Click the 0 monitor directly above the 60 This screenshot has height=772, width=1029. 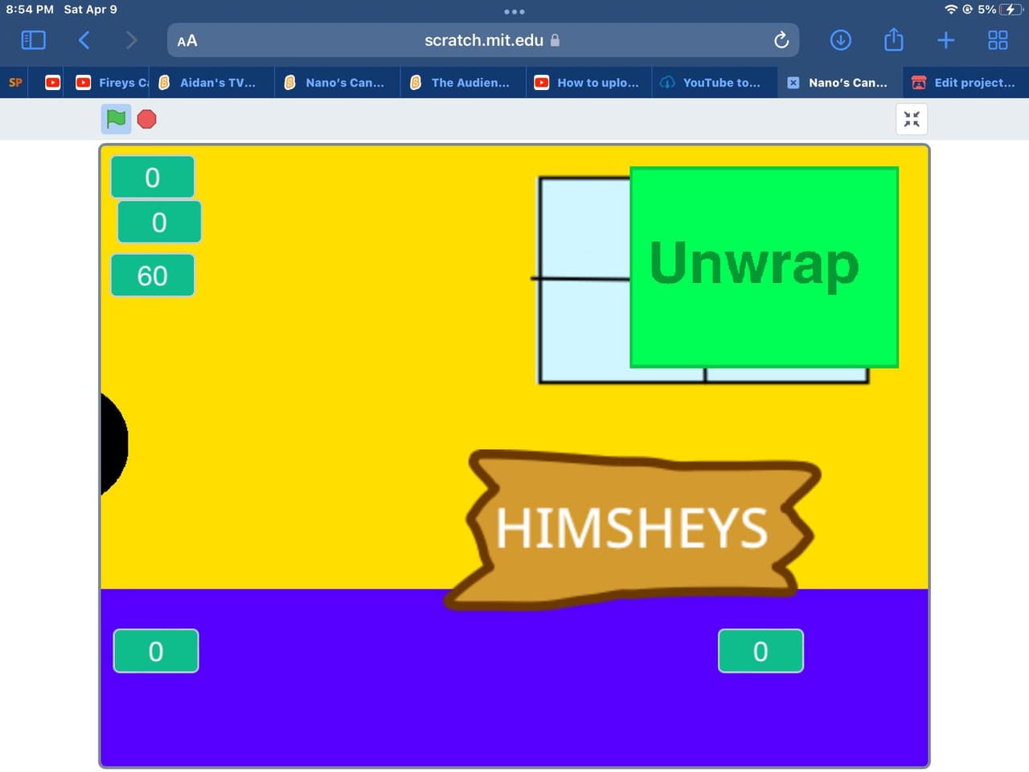[159, 222]
